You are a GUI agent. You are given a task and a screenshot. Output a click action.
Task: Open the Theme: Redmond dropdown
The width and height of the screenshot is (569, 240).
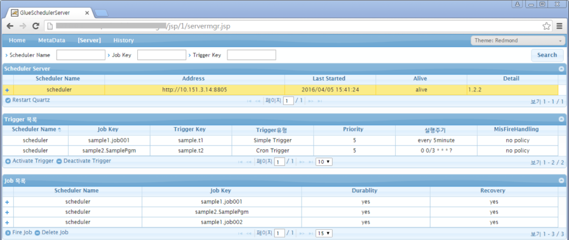pos(518,41)
